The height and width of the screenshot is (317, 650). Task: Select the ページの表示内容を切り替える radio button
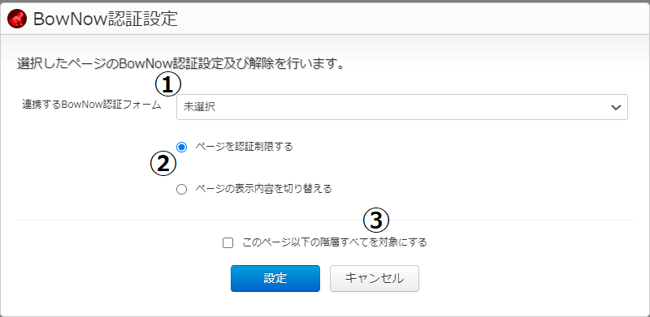coord(181,190)
